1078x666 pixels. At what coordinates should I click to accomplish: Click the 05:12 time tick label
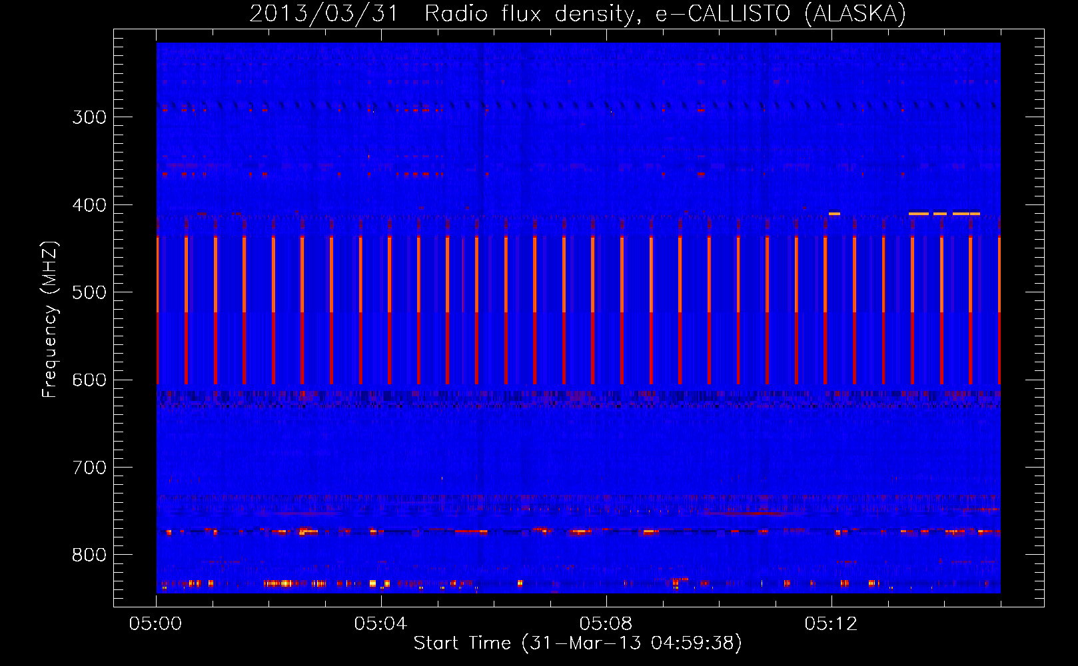831,624
